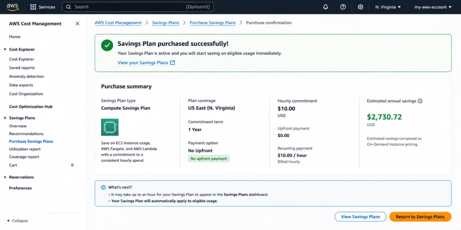The height and width of the screenshot is (230, 461).
Task: Click the What's next info icon
Action: 103,187
